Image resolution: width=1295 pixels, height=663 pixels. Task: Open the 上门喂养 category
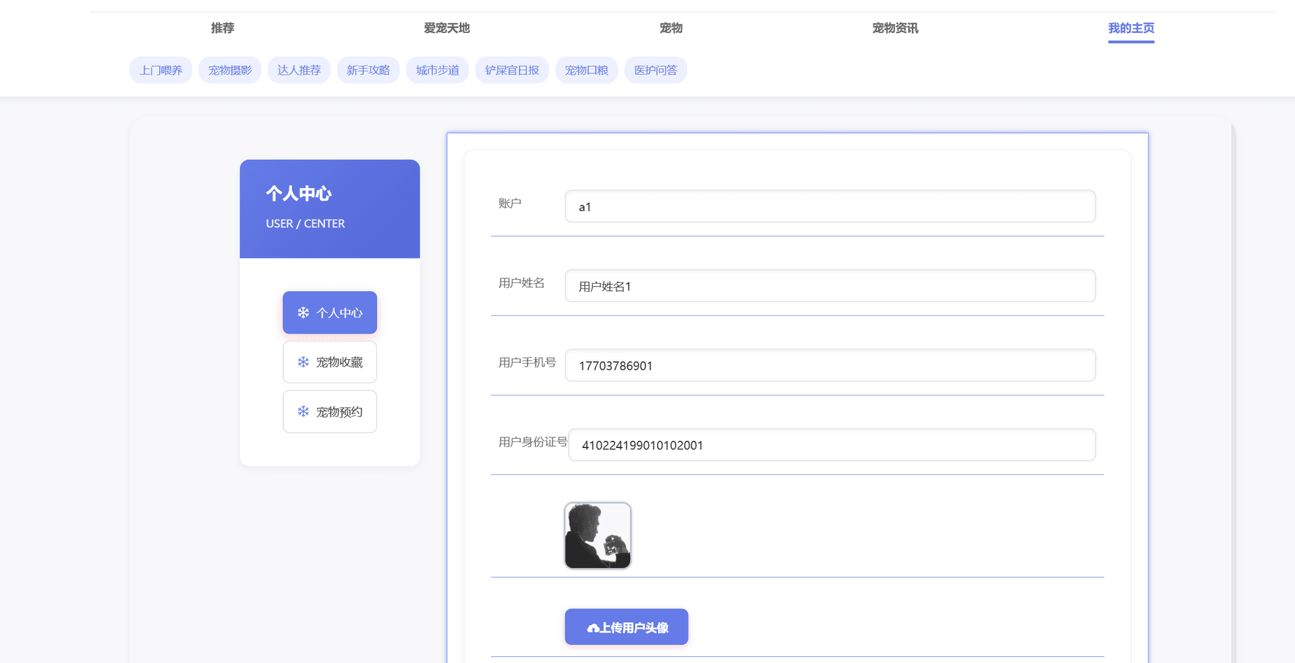click(161, 69)
